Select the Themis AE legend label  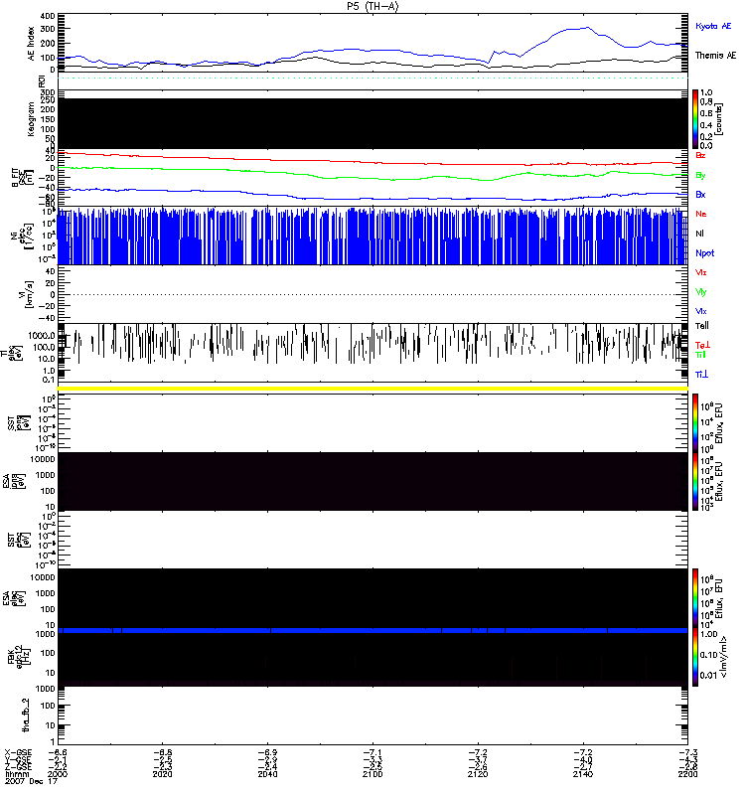coord(715,56)
